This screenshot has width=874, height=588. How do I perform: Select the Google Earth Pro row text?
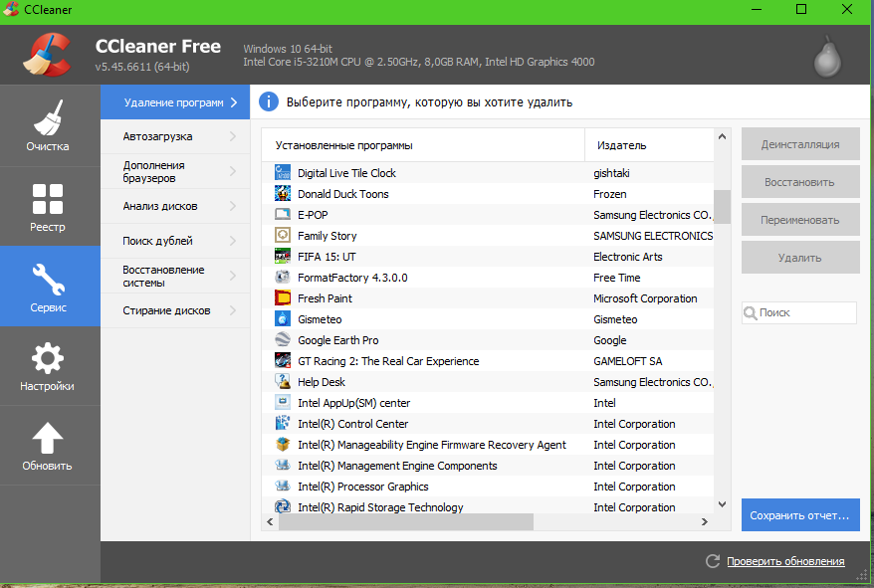[337, 340]
